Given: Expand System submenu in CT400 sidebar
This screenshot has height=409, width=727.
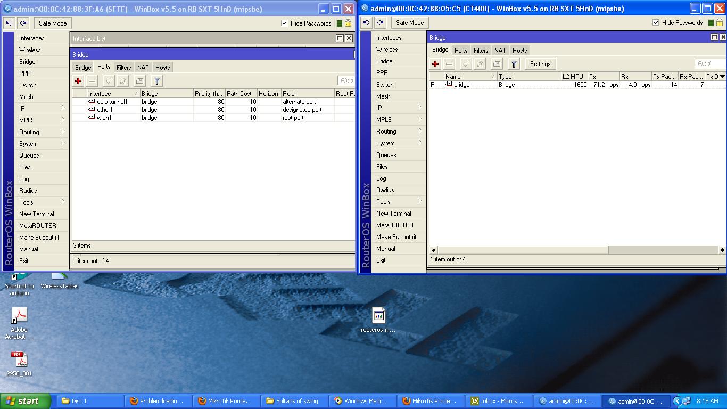Looking at the screenshot, I should (420, 143).
